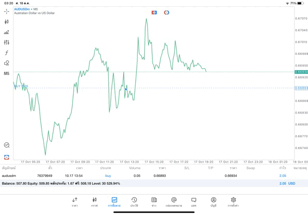Viewport: 308px width, 215px height.
Task: Switch to the กราฟ chart tab
Action: point(94,202)
